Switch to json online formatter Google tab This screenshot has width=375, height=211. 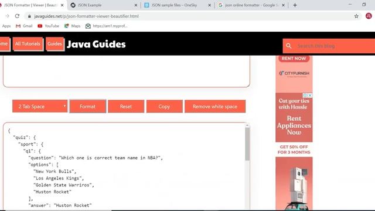(x=251, y=5)
